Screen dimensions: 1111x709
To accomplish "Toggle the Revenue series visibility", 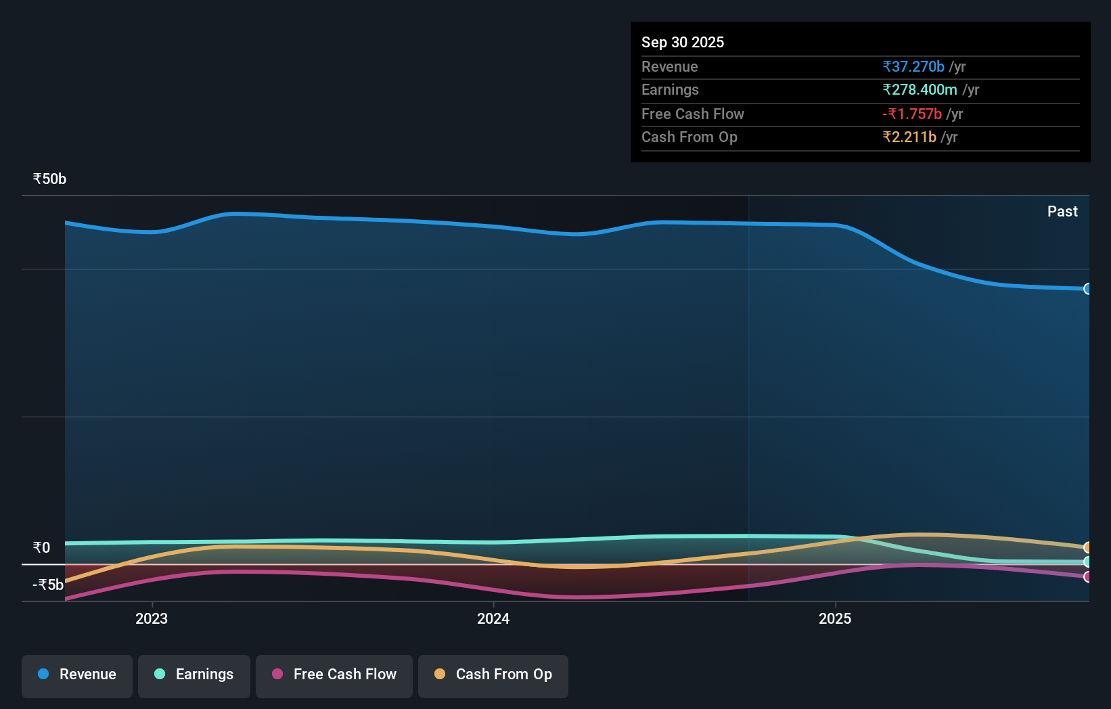I will pos(76,676).
